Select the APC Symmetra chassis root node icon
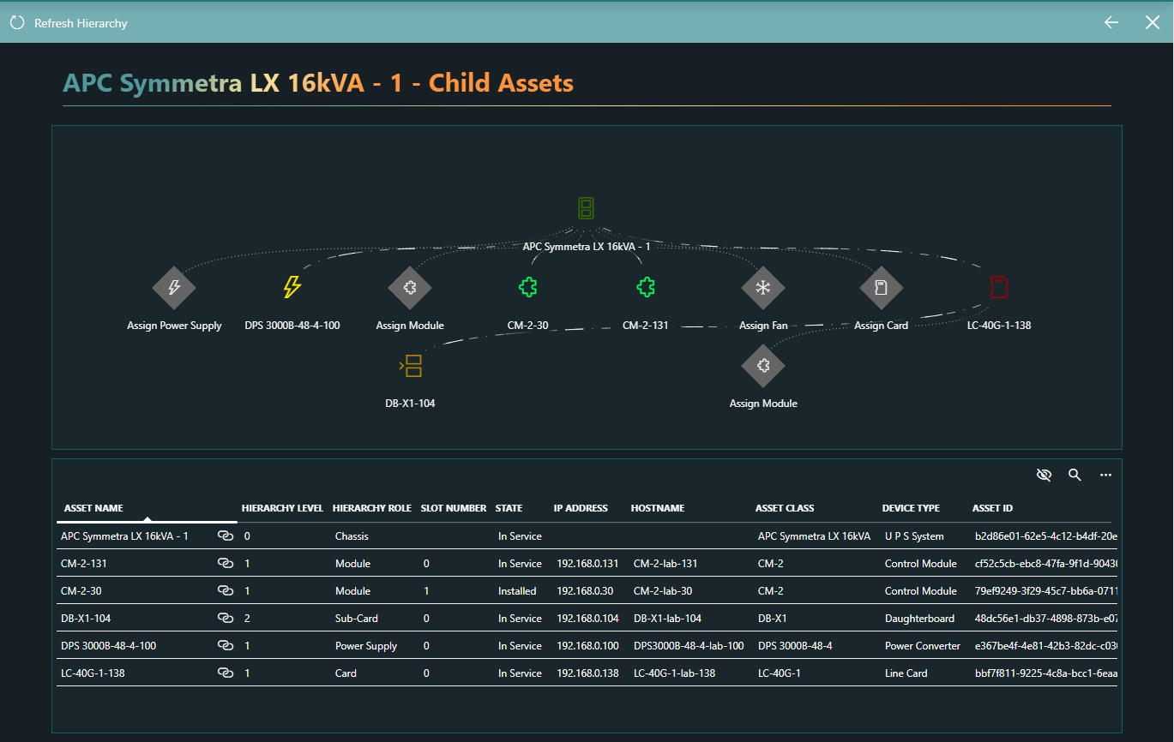 (586, 208)
